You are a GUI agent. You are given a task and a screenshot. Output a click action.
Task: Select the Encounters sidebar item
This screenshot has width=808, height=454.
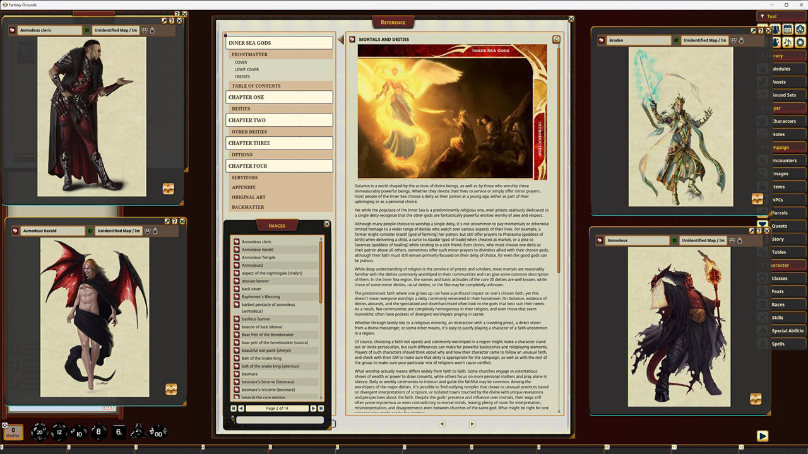[784, 160]
